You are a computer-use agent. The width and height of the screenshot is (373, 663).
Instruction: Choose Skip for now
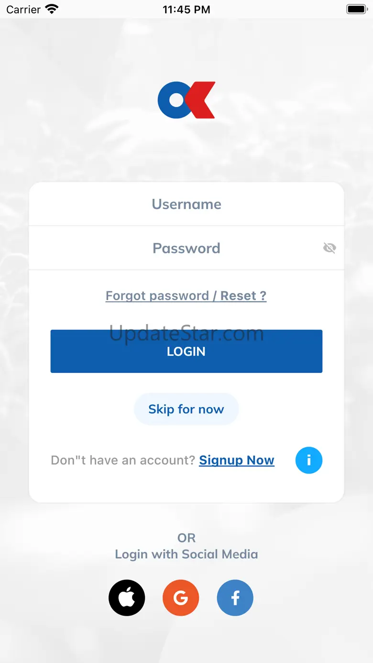coord(186,409)
